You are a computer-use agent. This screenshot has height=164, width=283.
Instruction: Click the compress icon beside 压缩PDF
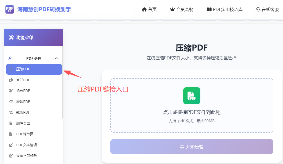[x=11, y=69]
